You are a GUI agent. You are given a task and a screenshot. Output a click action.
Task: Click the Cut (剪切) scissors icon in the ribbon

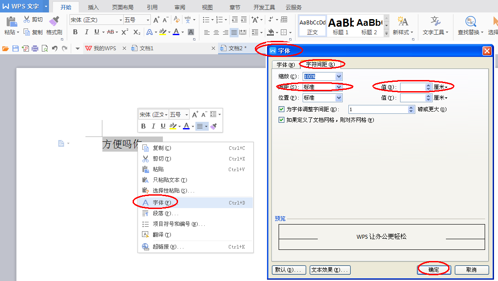pyautogui.click(x=27, y=20)
